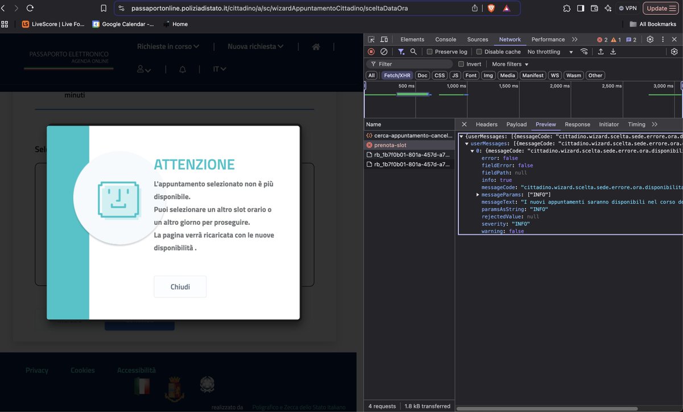Toggle the Doc filter chip
The width and height of the screenshot is (683, 412).
click(x=422, y=75)
